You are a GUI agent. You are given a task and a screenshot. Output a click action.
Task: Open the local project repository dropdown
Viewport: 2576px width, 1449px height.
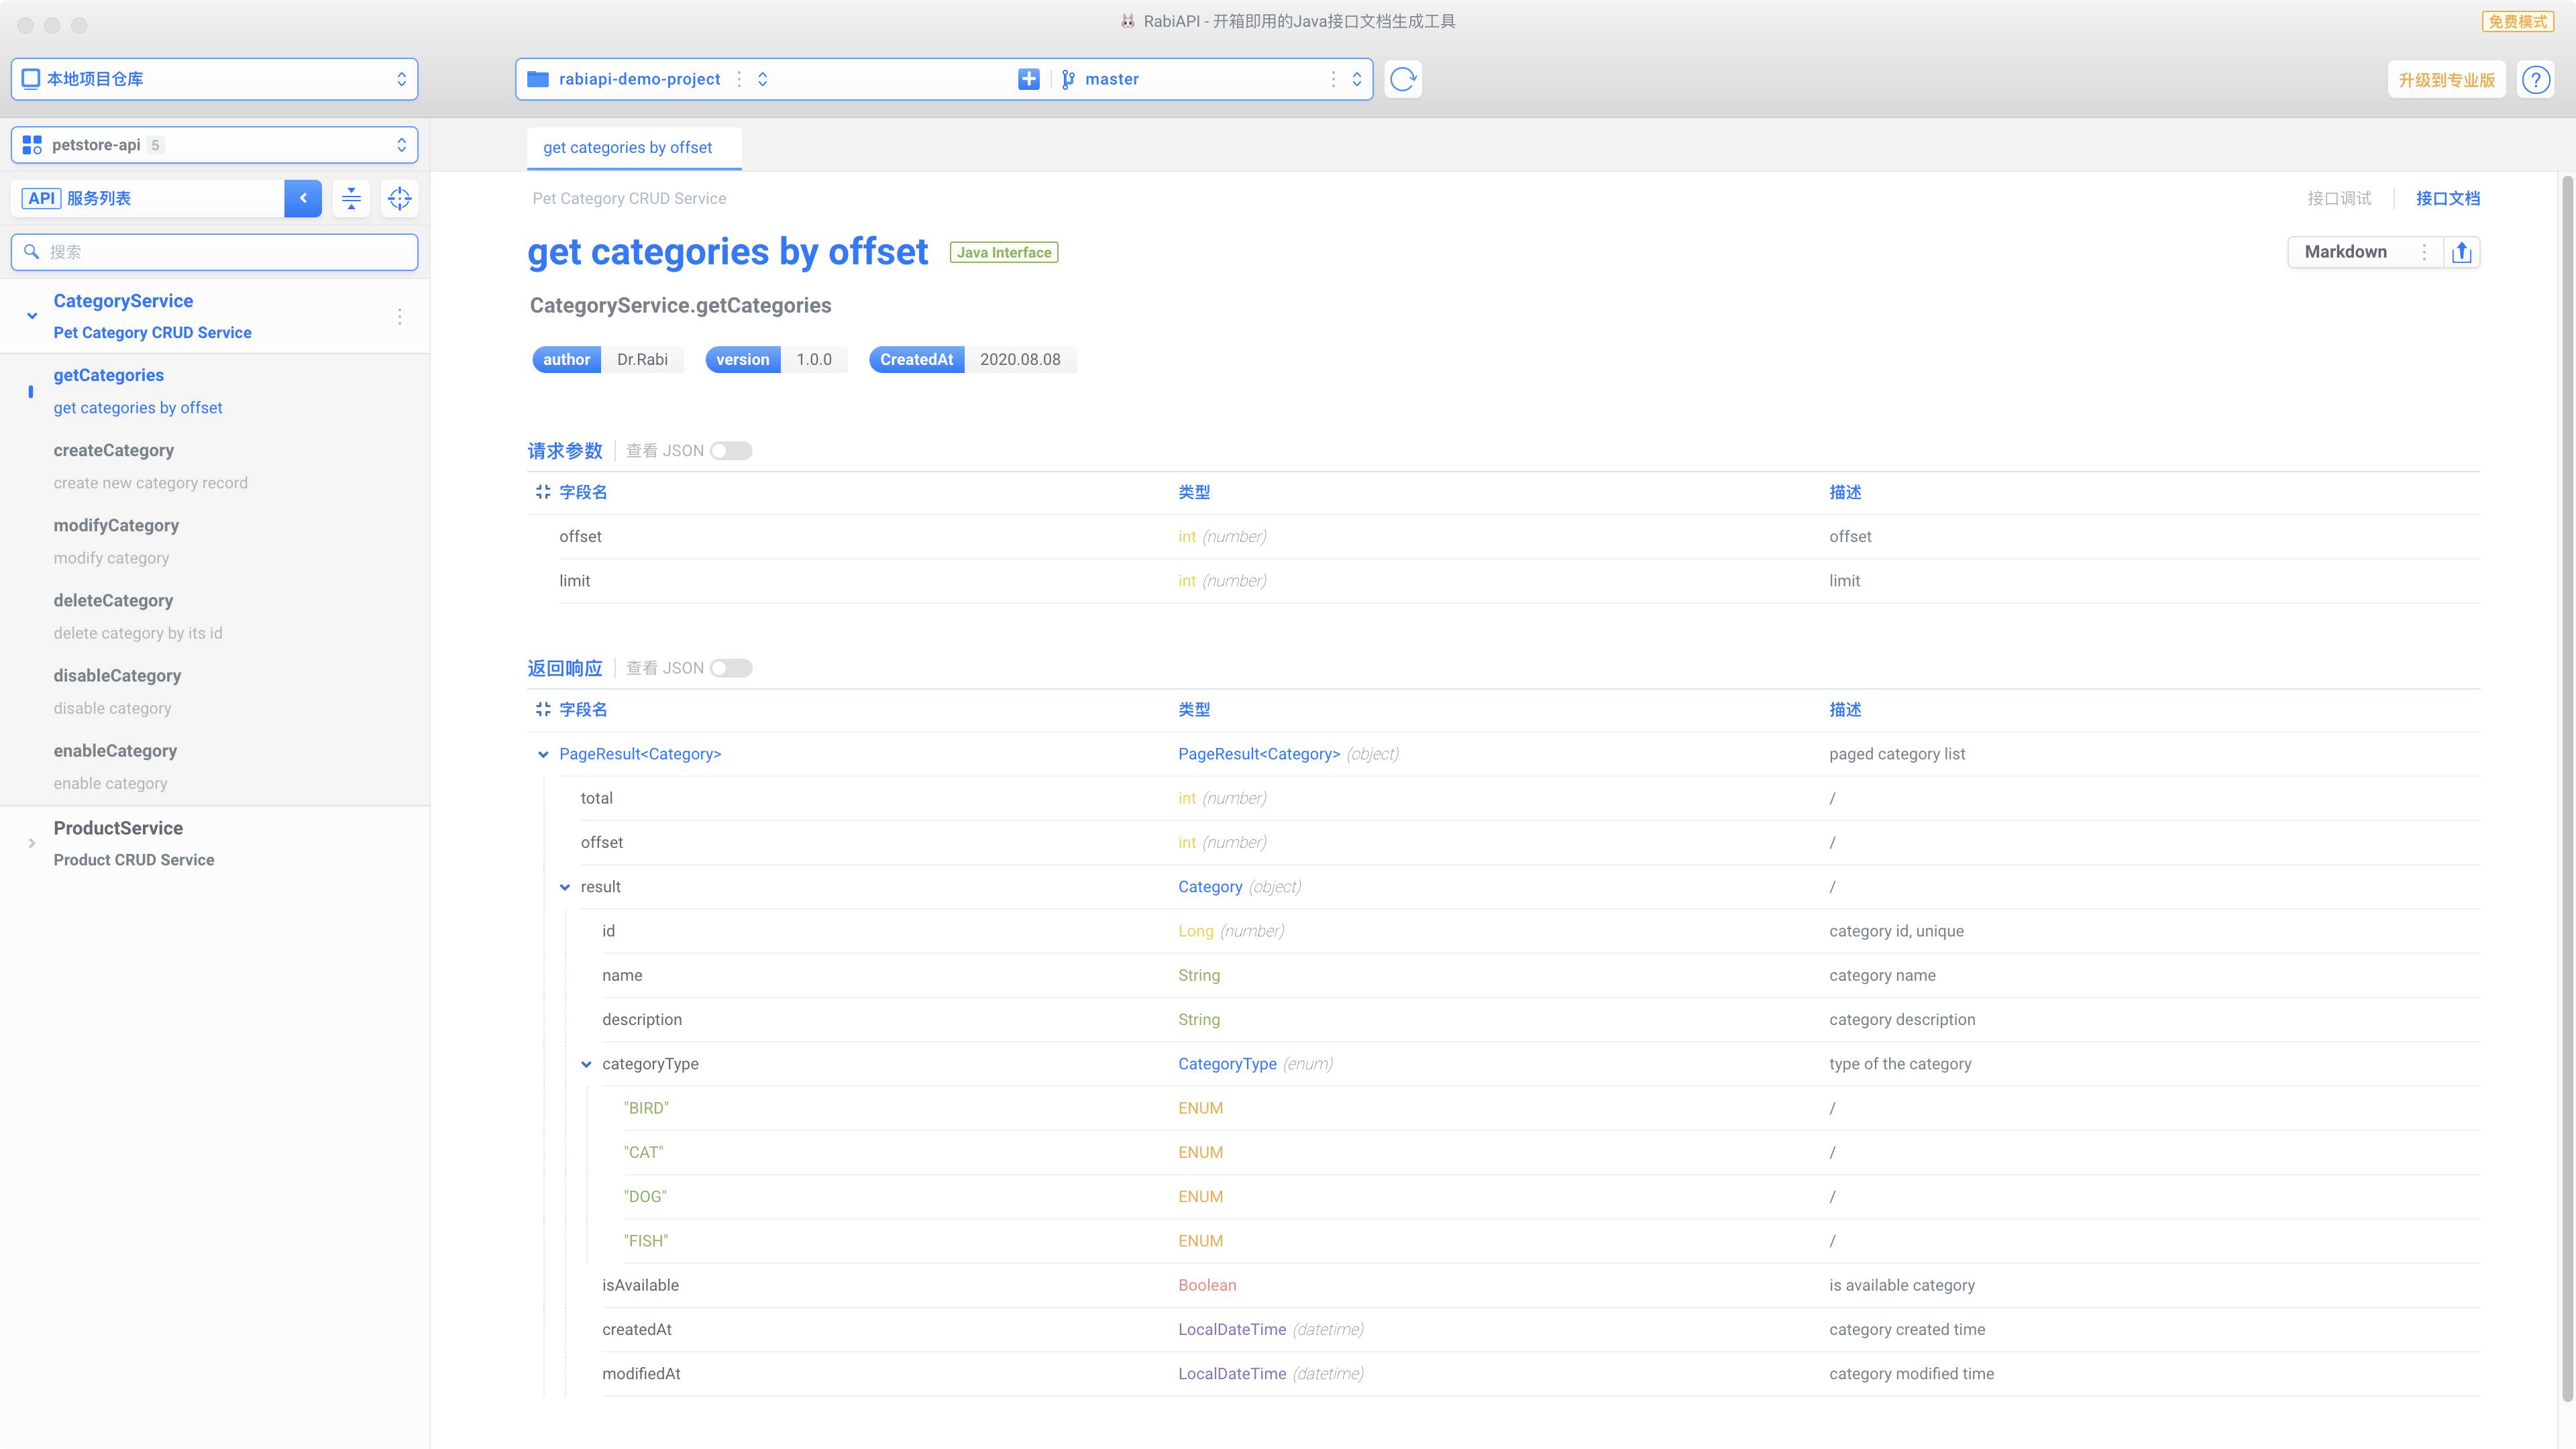[x=214, y=79]
